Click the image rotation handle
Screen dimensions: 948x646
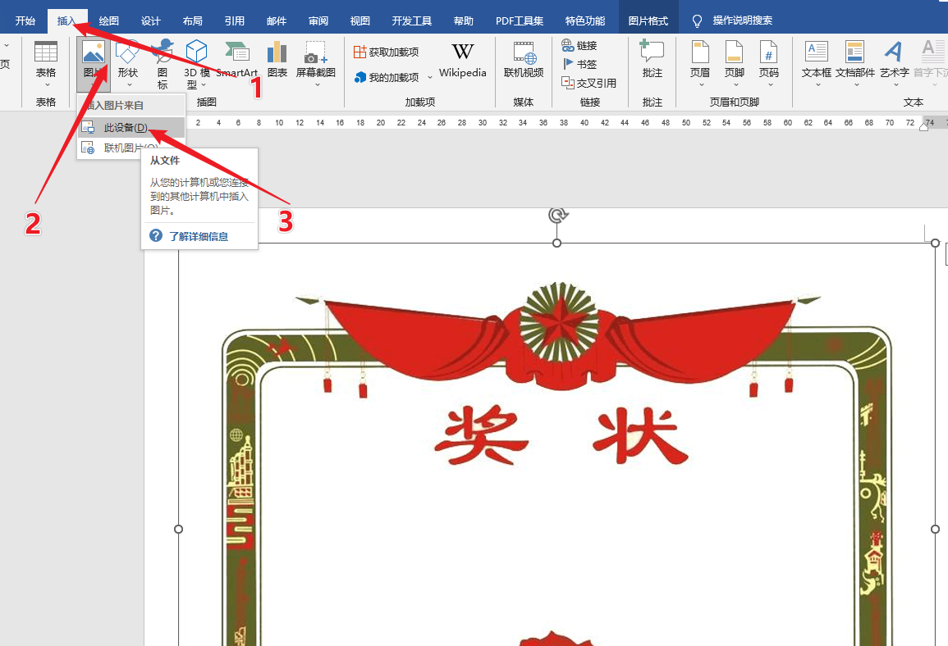pyautogui.click(x=556, y=216)
